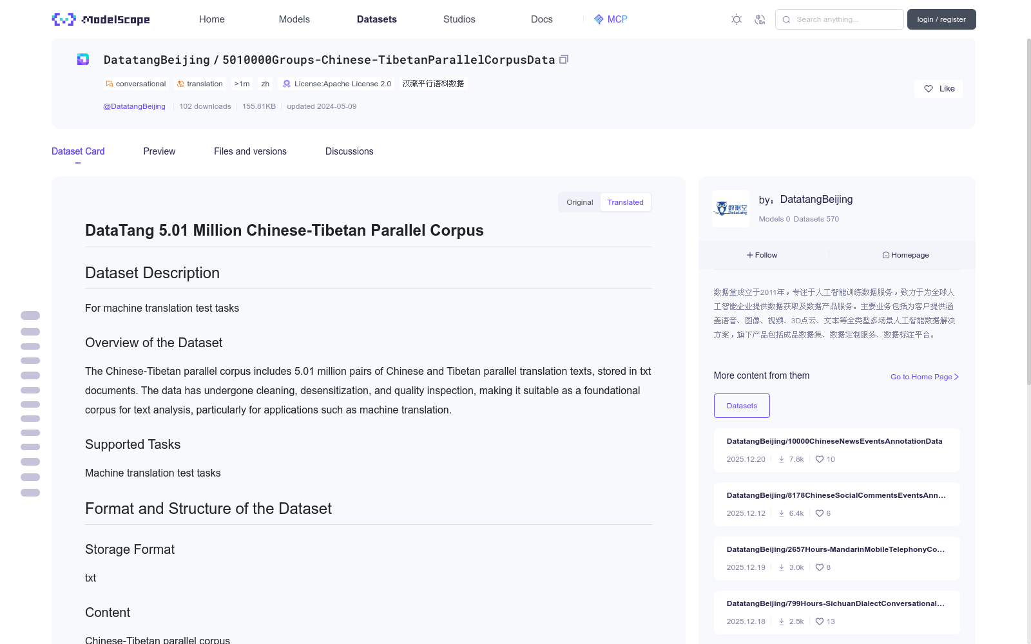Viewport: 1031px width, 644px height.
Task: Open the @DatatangBeijing author link
Action: pos(134,106)
